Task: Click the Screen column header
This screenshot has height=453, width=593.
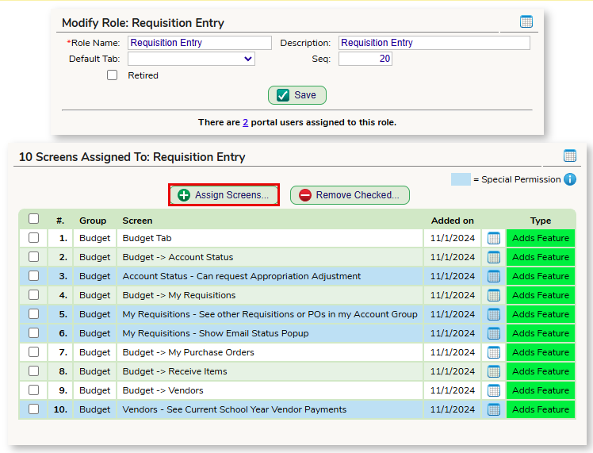Action: coord(137,221)
